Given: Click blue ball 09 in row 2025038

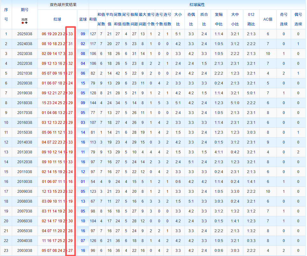Looking at the screenshot, I should [x=83, y=34].
